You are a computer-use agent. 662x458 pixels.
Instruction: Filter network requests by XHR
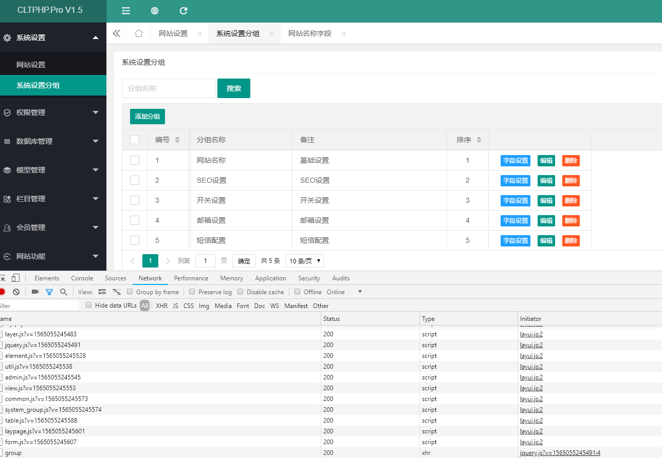161,306
